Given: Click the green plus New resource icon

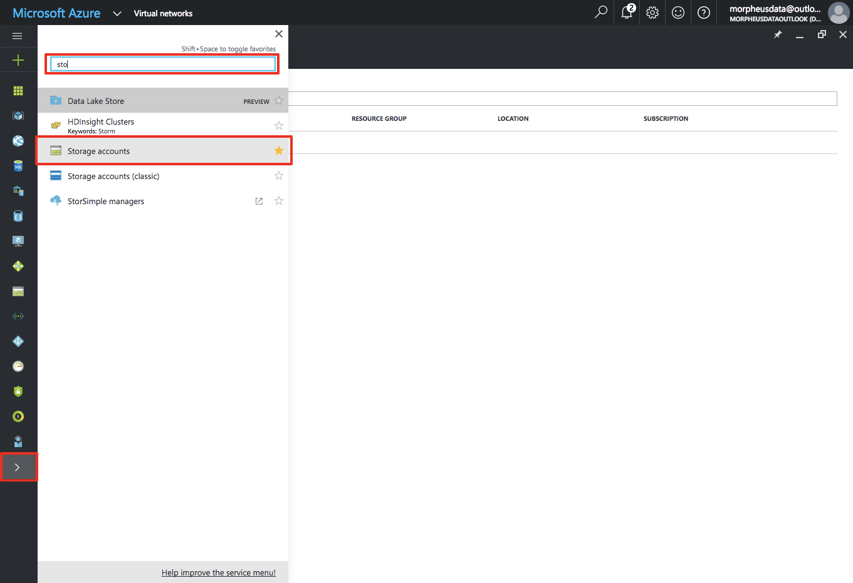Looking at the screenshot, I should 18,60.
